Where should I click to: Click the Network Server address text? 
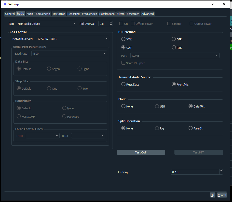point(47,39)
